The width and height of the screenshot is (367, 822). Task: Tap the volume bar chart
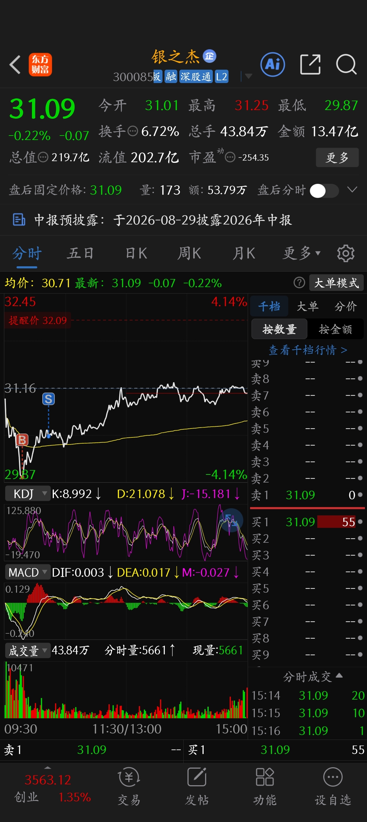click(126, 689)
